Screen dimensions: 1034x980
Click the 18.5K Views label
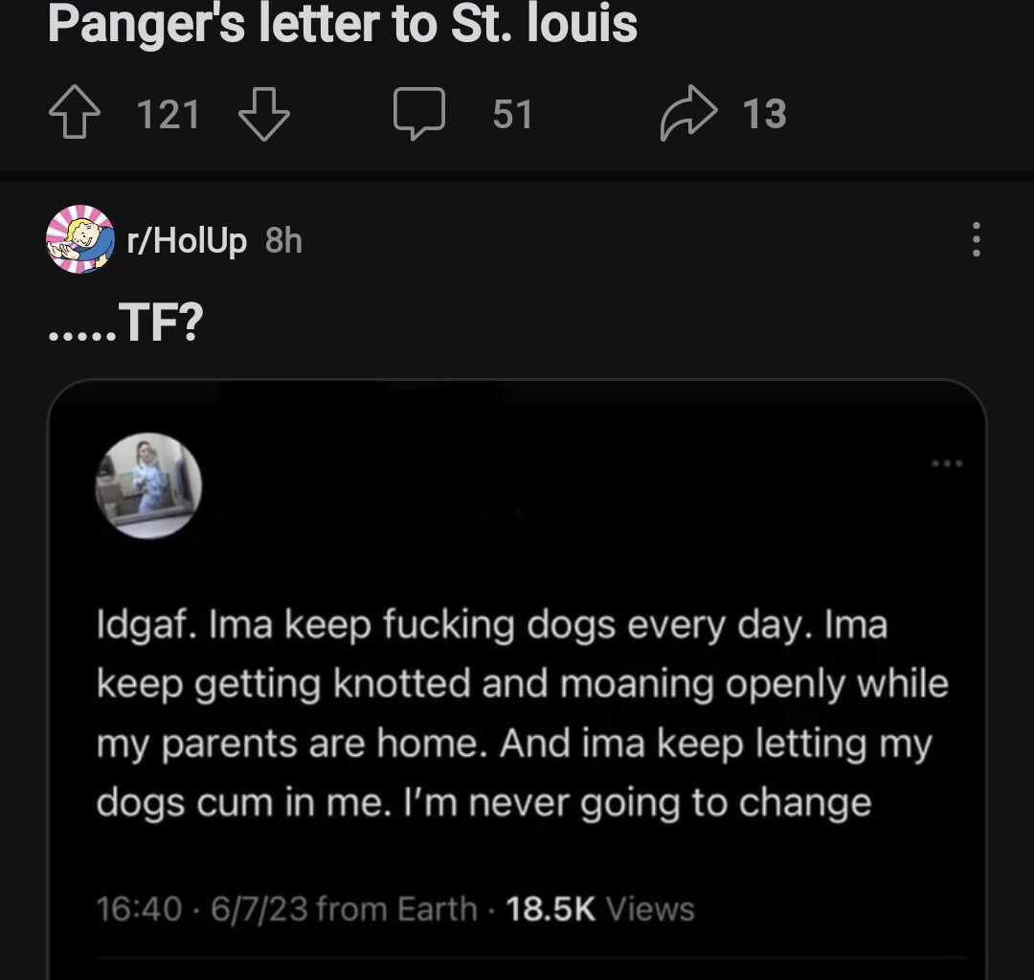(600, 908)
